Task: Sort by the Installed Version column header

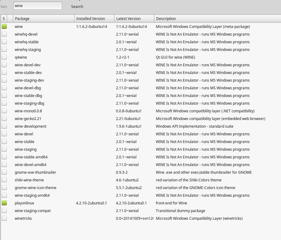Action: click(x=94, y=19)
